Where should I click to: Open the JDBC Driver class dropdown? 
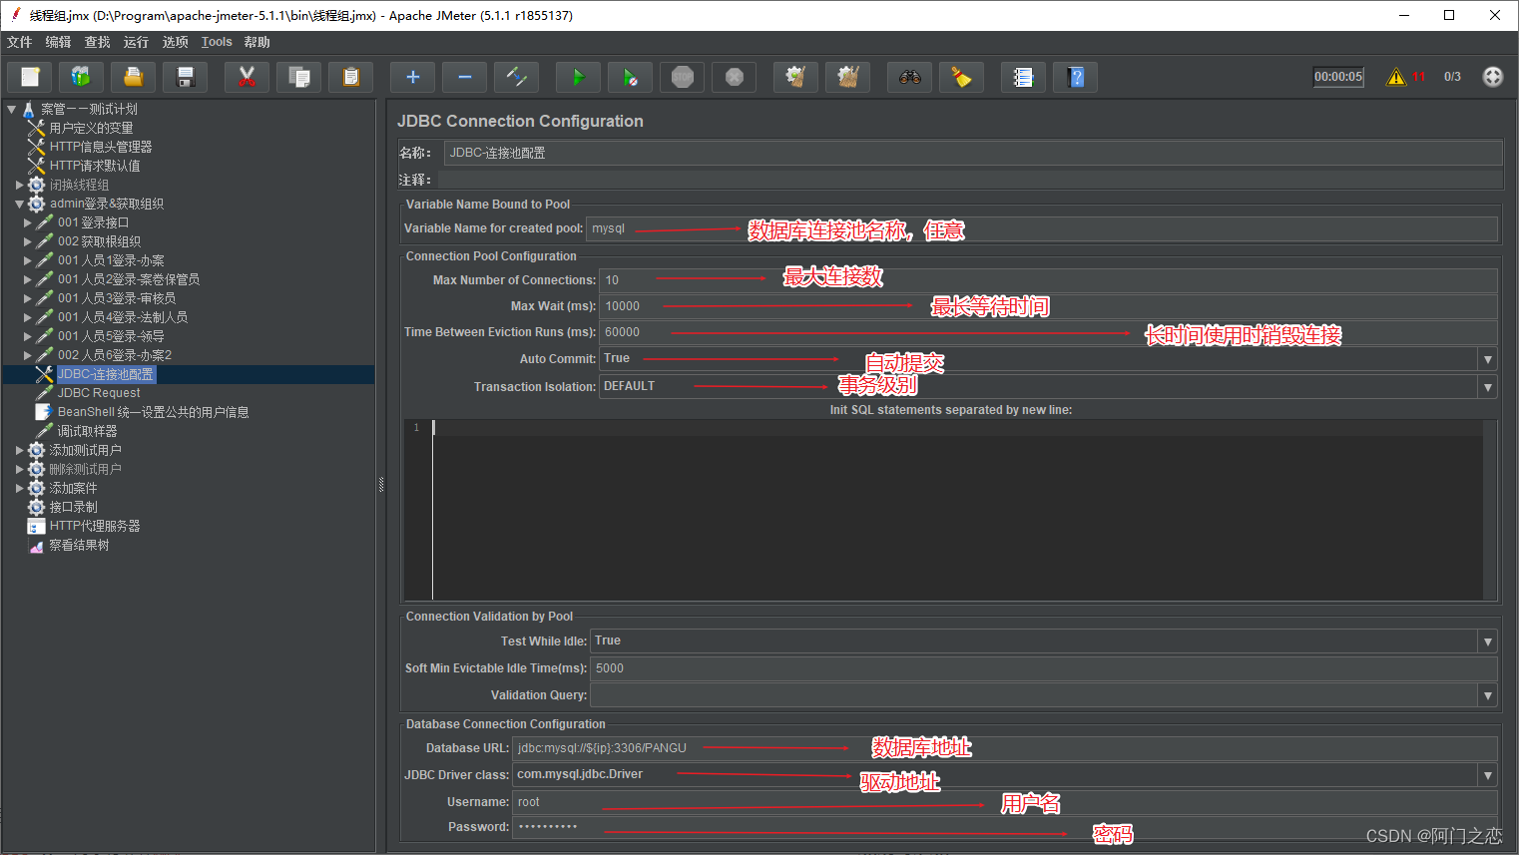(x=1488, y=775)
